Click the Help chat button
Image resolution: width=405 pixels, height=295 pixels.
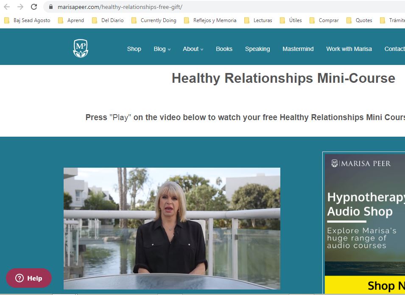(x=29, y=278)
